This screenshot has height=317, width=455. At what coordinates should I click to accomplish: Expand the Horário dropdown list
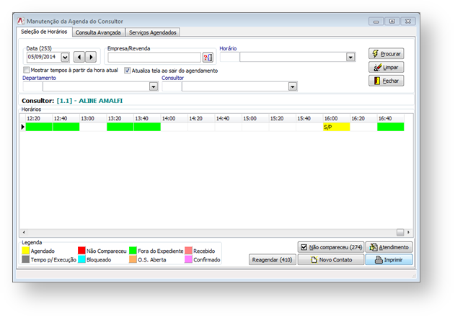[350, 57]
